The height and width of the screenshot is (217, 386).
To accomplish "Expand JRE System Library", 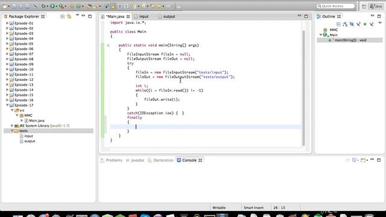I will click(x=12, y=126).
